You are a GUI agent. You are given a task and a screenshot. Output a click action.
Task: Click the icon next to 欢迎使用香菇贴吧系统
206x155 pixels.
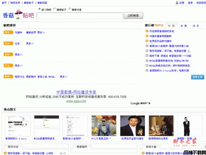tap(147, 31)
